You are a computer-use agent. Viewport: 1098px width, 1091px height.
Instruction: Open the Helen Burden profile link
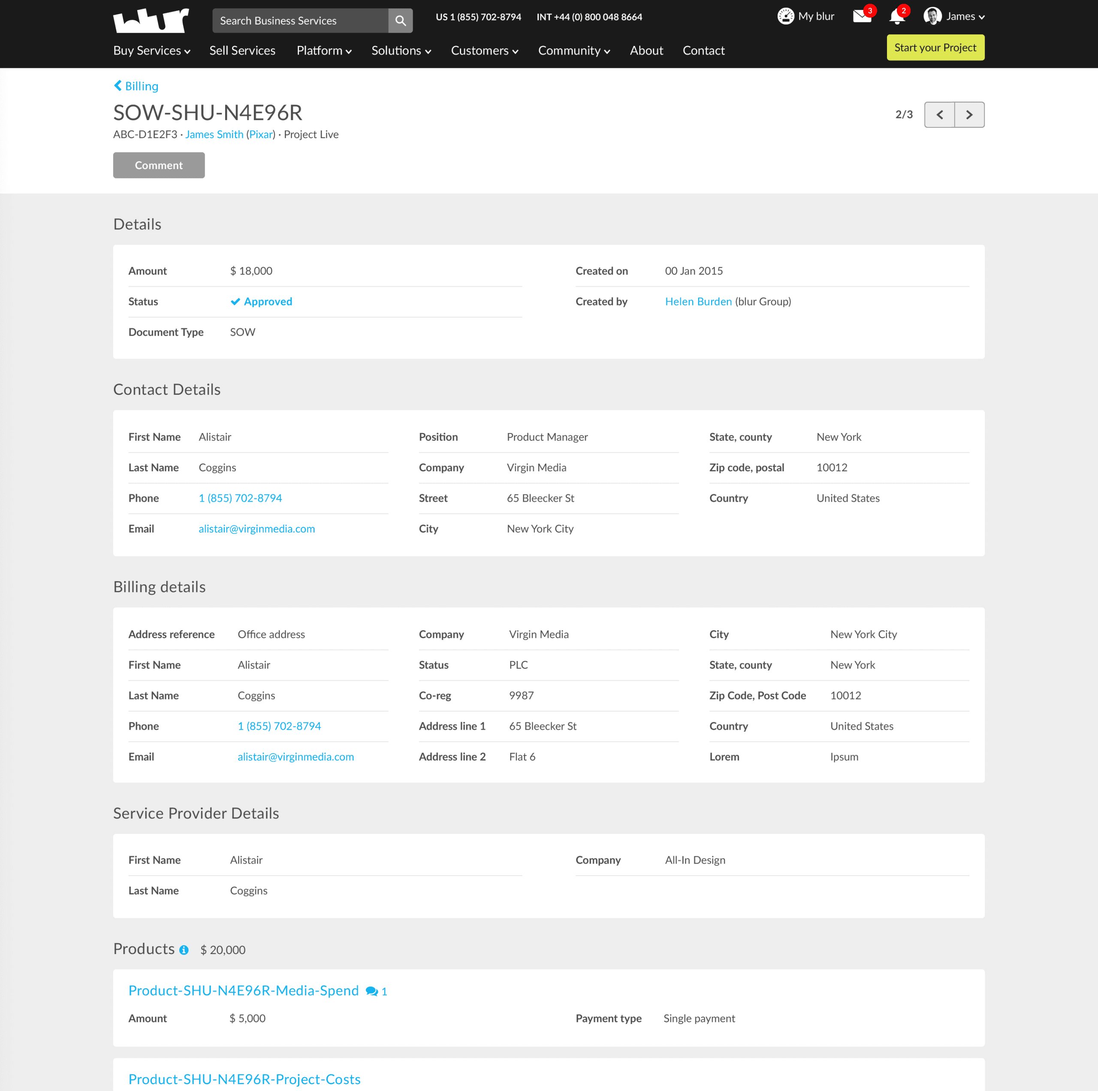[x=698, y=301]
